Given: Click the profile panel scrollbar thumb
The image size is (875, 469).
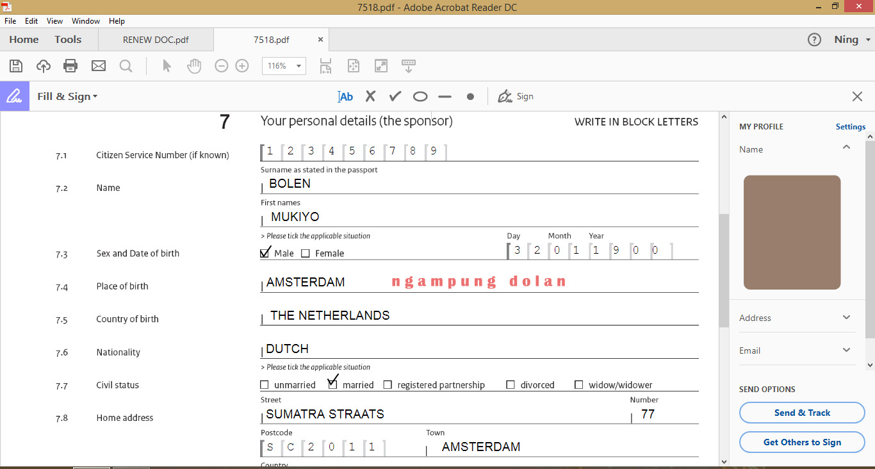Looking at the screenshot, I should (x=871, y=238).
